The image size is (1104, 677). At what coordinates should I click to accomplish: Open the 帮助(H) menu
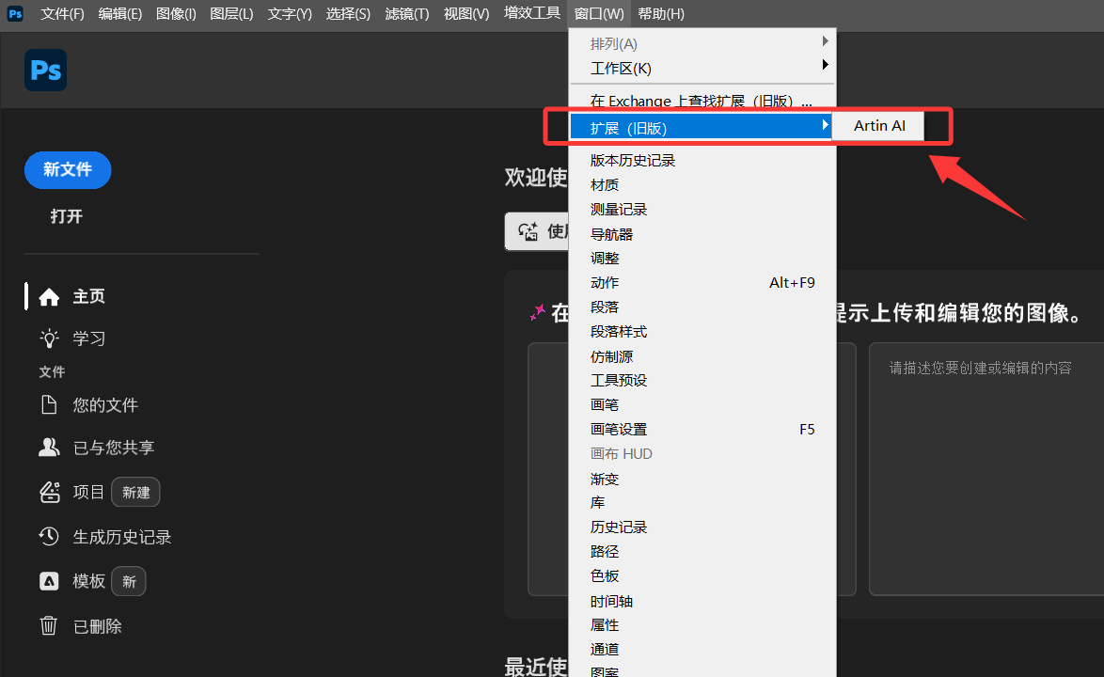[x=660, y=13]
